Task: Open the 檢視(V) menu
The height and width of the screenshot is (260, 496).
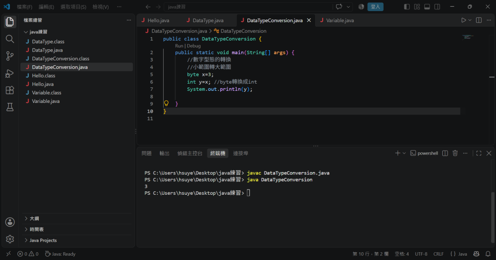Action: [x=101, y=7]
